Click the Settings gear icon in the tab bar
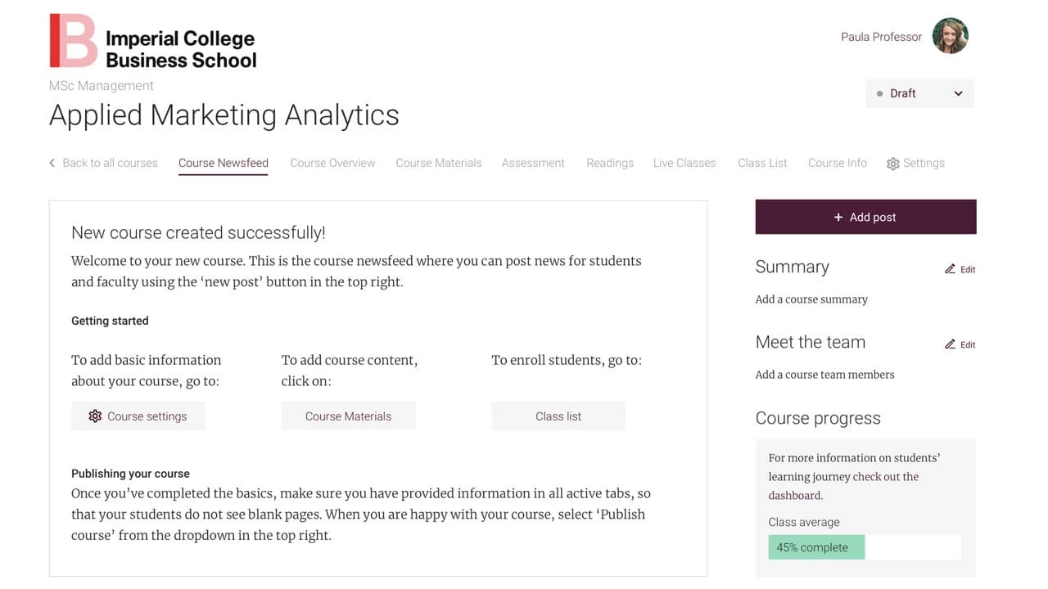Screen dimensions: 1048x589 pos(892,164)
